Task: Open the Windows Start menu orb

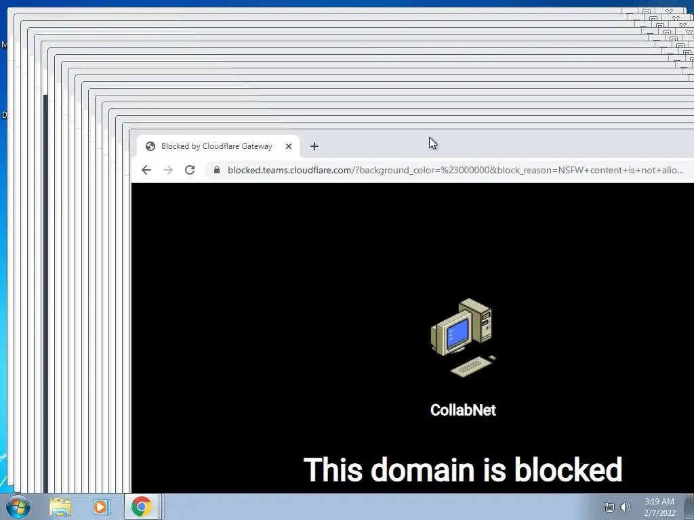Action: [x=18, y=506]
